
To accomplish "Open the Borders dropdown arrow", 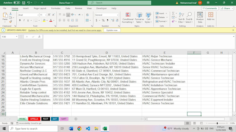I will coord(39,20).
